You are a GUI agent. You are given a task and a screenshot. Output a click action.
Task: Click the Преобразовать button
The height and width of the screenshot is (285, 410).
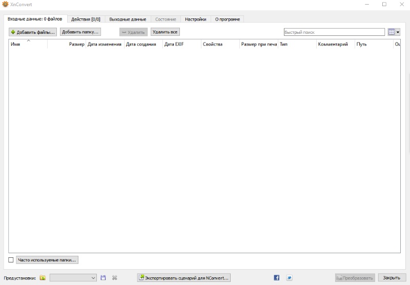355,278
